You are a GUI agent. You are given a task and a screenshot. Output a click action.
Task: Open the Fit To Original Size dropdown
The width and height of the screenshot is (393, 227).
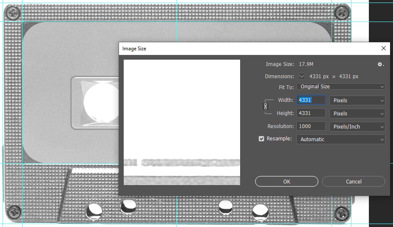pyautogui.click(x=340, y=87)
